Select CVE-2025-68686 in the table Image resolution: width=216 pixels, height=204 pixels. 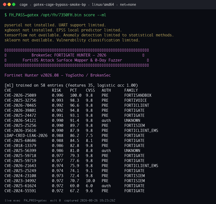click(x=20, y=140)
